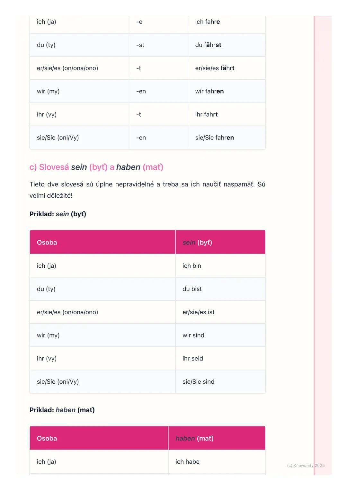Click the "haben (mať)" column header
Viewport: 347px width, 491px height.
tap(194, 438)
